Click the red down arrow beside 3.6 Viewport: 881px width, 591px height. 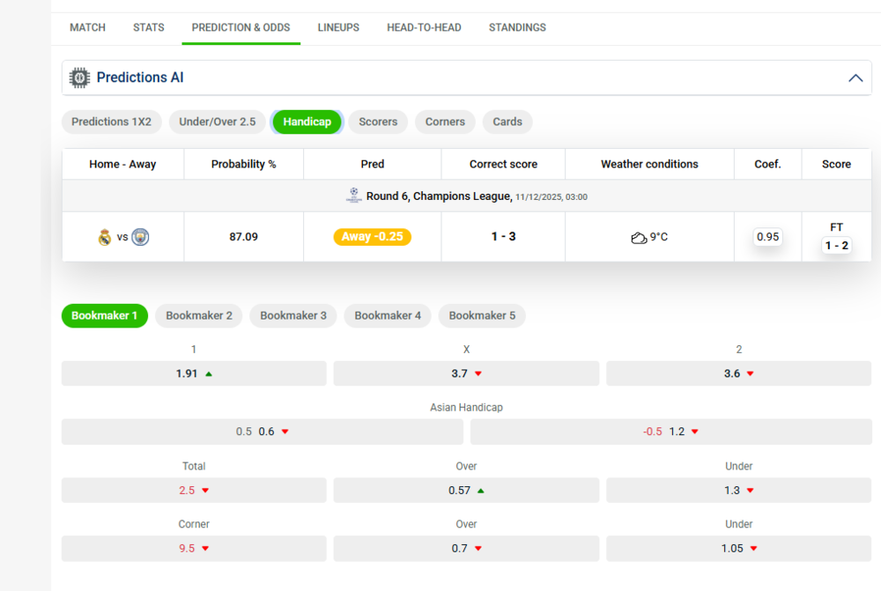coord(750,373)
